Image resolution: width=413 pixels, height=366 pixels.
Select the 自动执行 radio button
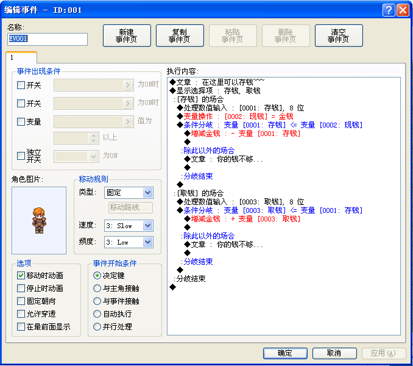pyautogui.click(x=97, y=314)
